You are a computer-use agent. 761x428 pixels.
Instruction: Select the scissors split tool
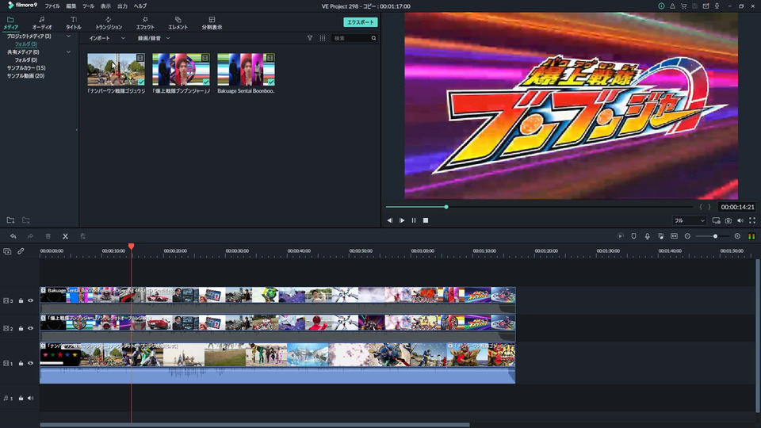[65, 236]
